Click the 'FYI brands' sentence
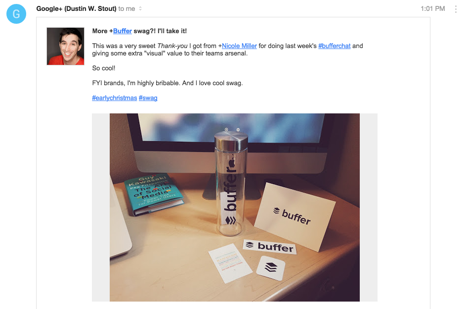Image resolution: width=467 pixels, height=309 pixels. (168, 83)
